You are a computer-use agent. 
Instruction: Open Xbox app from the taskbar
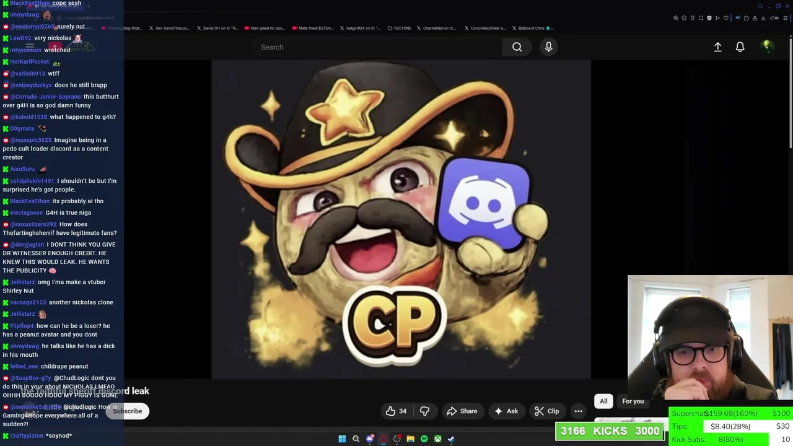click(437, 439)
